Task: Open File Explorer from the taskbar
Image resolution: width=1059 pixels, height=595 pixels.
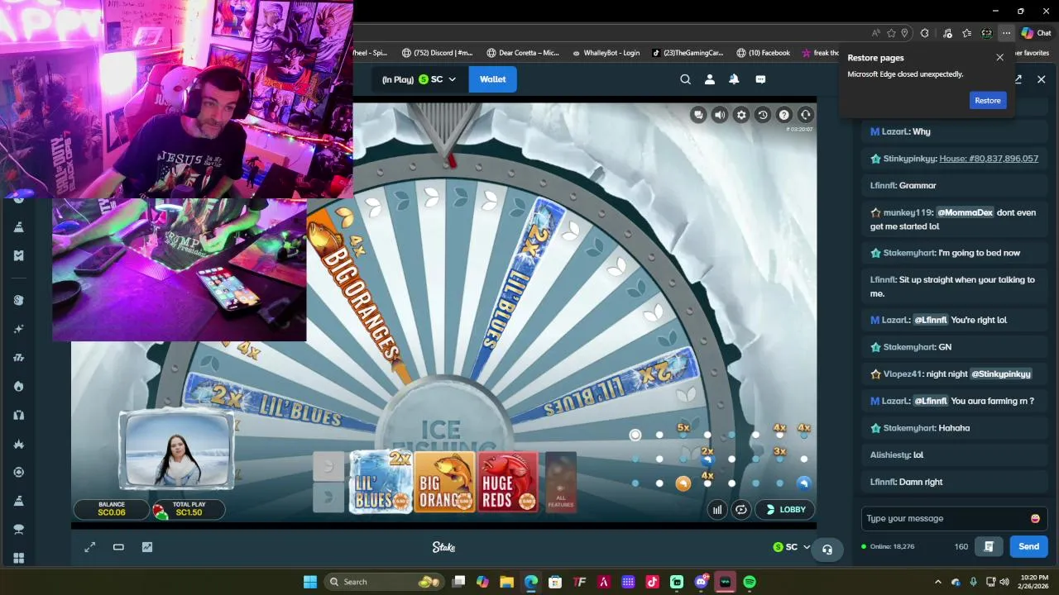Action: [506, 582]
